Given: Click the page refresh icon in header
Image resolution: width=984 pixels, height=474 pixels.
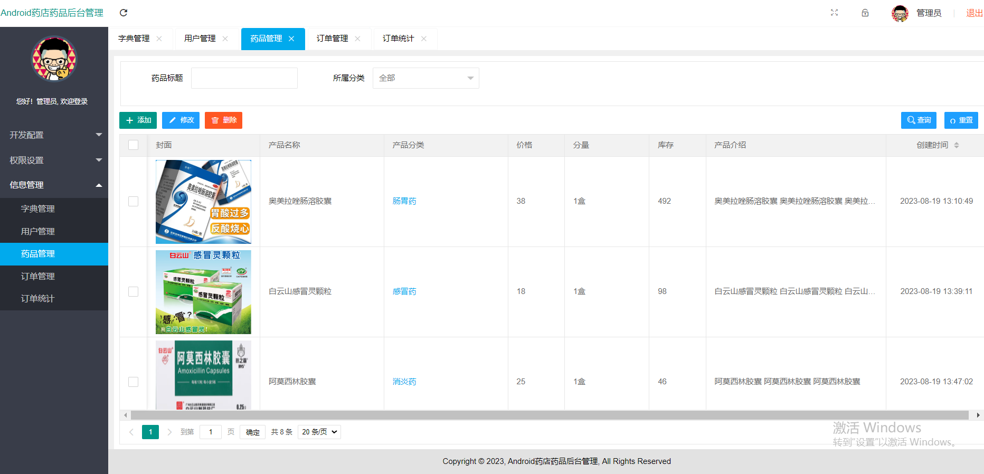Looking at the screenshot, I should tap(124, 13).
